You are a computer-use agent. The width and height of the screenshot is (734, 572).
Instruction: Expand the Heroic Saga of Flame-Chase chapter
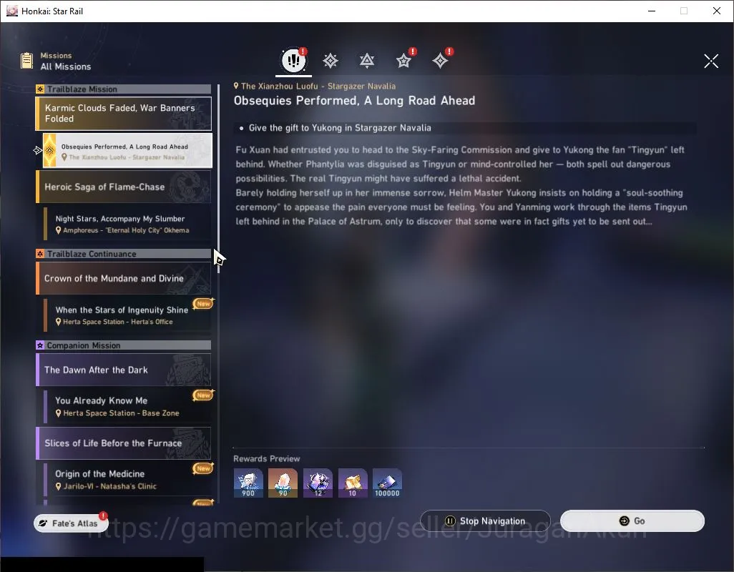[x=124, y=187]
